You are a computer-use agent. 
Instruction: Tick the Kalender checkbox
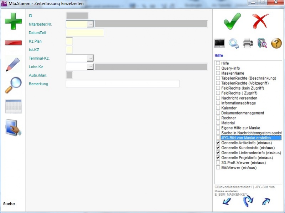tap(218, 108)
